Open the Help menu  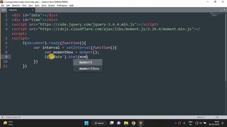tap(72, 6)
